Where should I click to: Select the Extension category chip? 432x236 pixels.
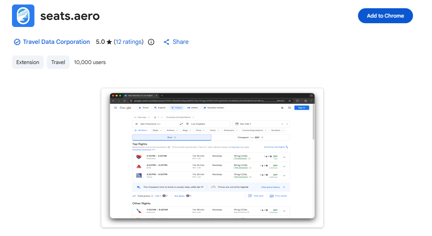[28, 62]
